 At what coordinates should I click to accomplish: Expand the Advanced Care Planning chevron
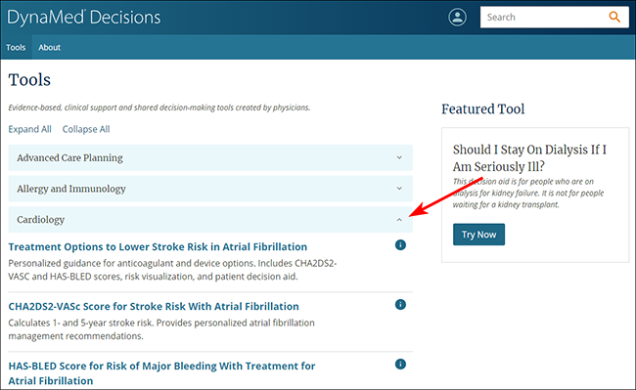click(399, 157)
